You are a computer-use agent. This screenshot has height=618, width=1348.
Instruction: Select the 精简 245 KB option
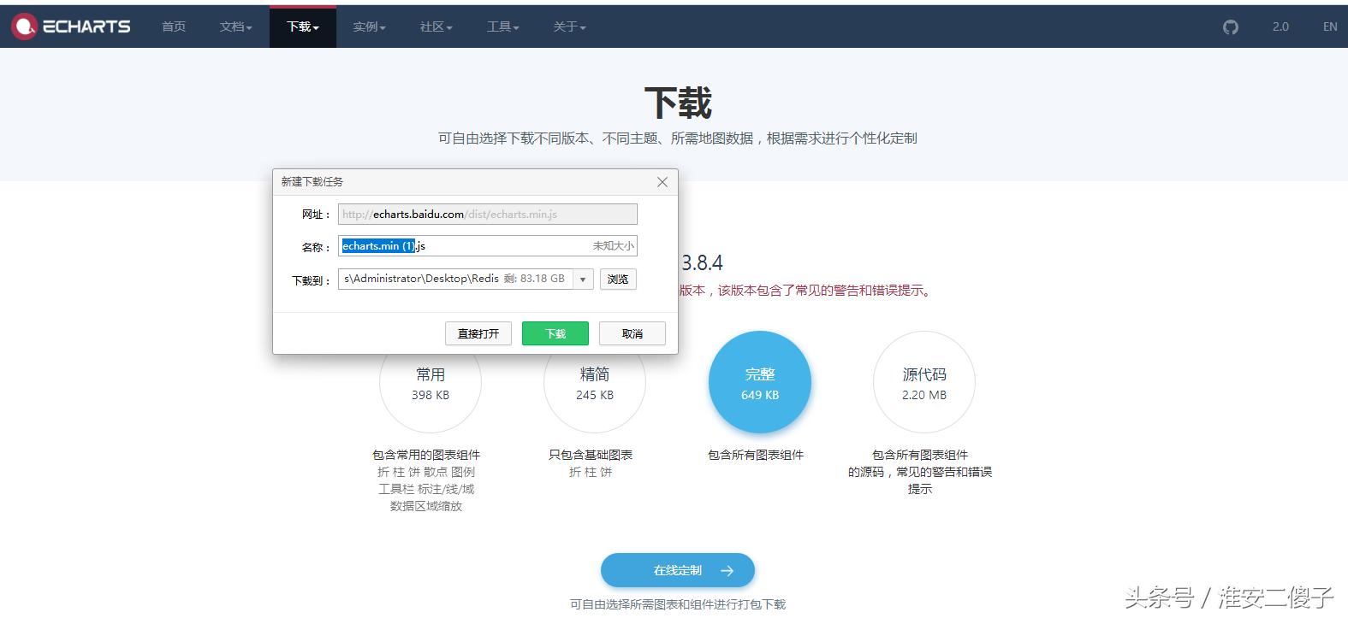click(x=595, y=382)
